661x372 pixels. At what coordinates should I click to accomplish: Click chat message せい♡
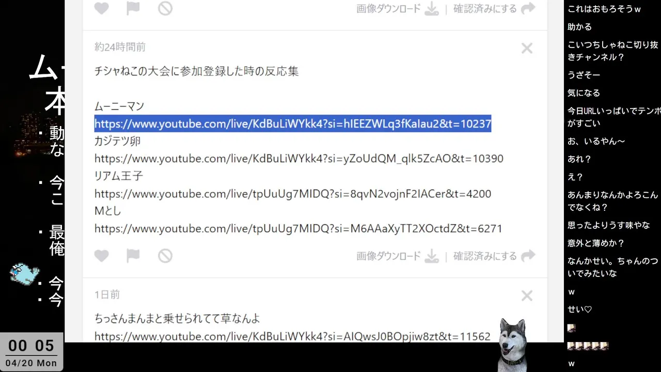(x=579, y=309)
